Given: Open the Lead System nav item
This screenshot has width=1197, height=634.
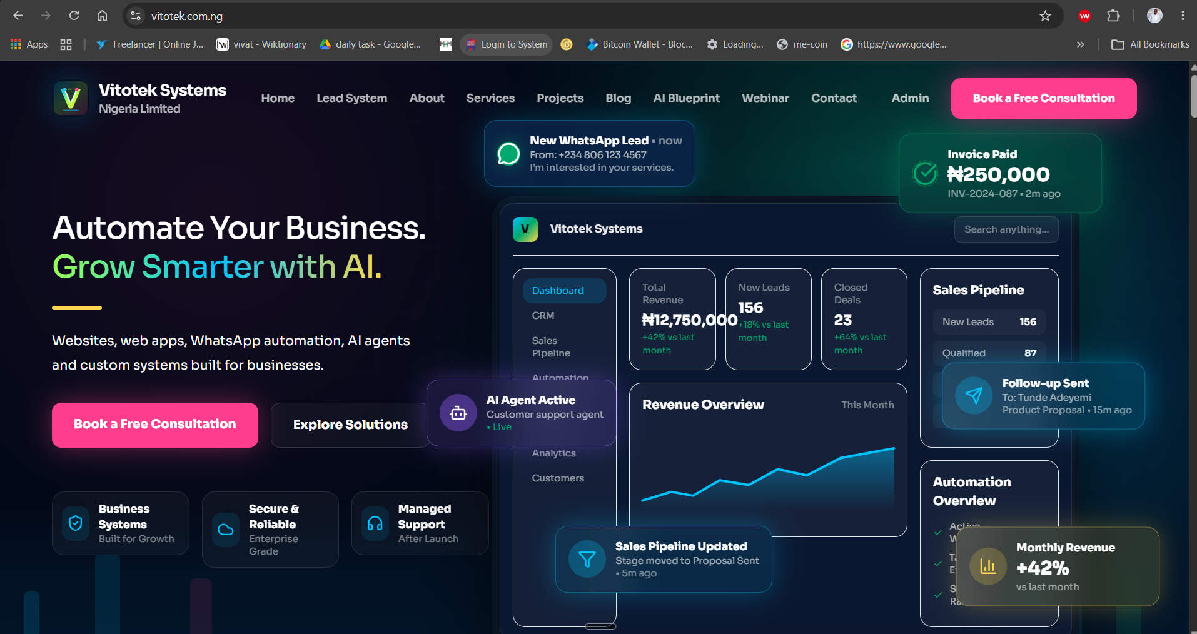Looking at the screenshot, I should pos(352,98).
